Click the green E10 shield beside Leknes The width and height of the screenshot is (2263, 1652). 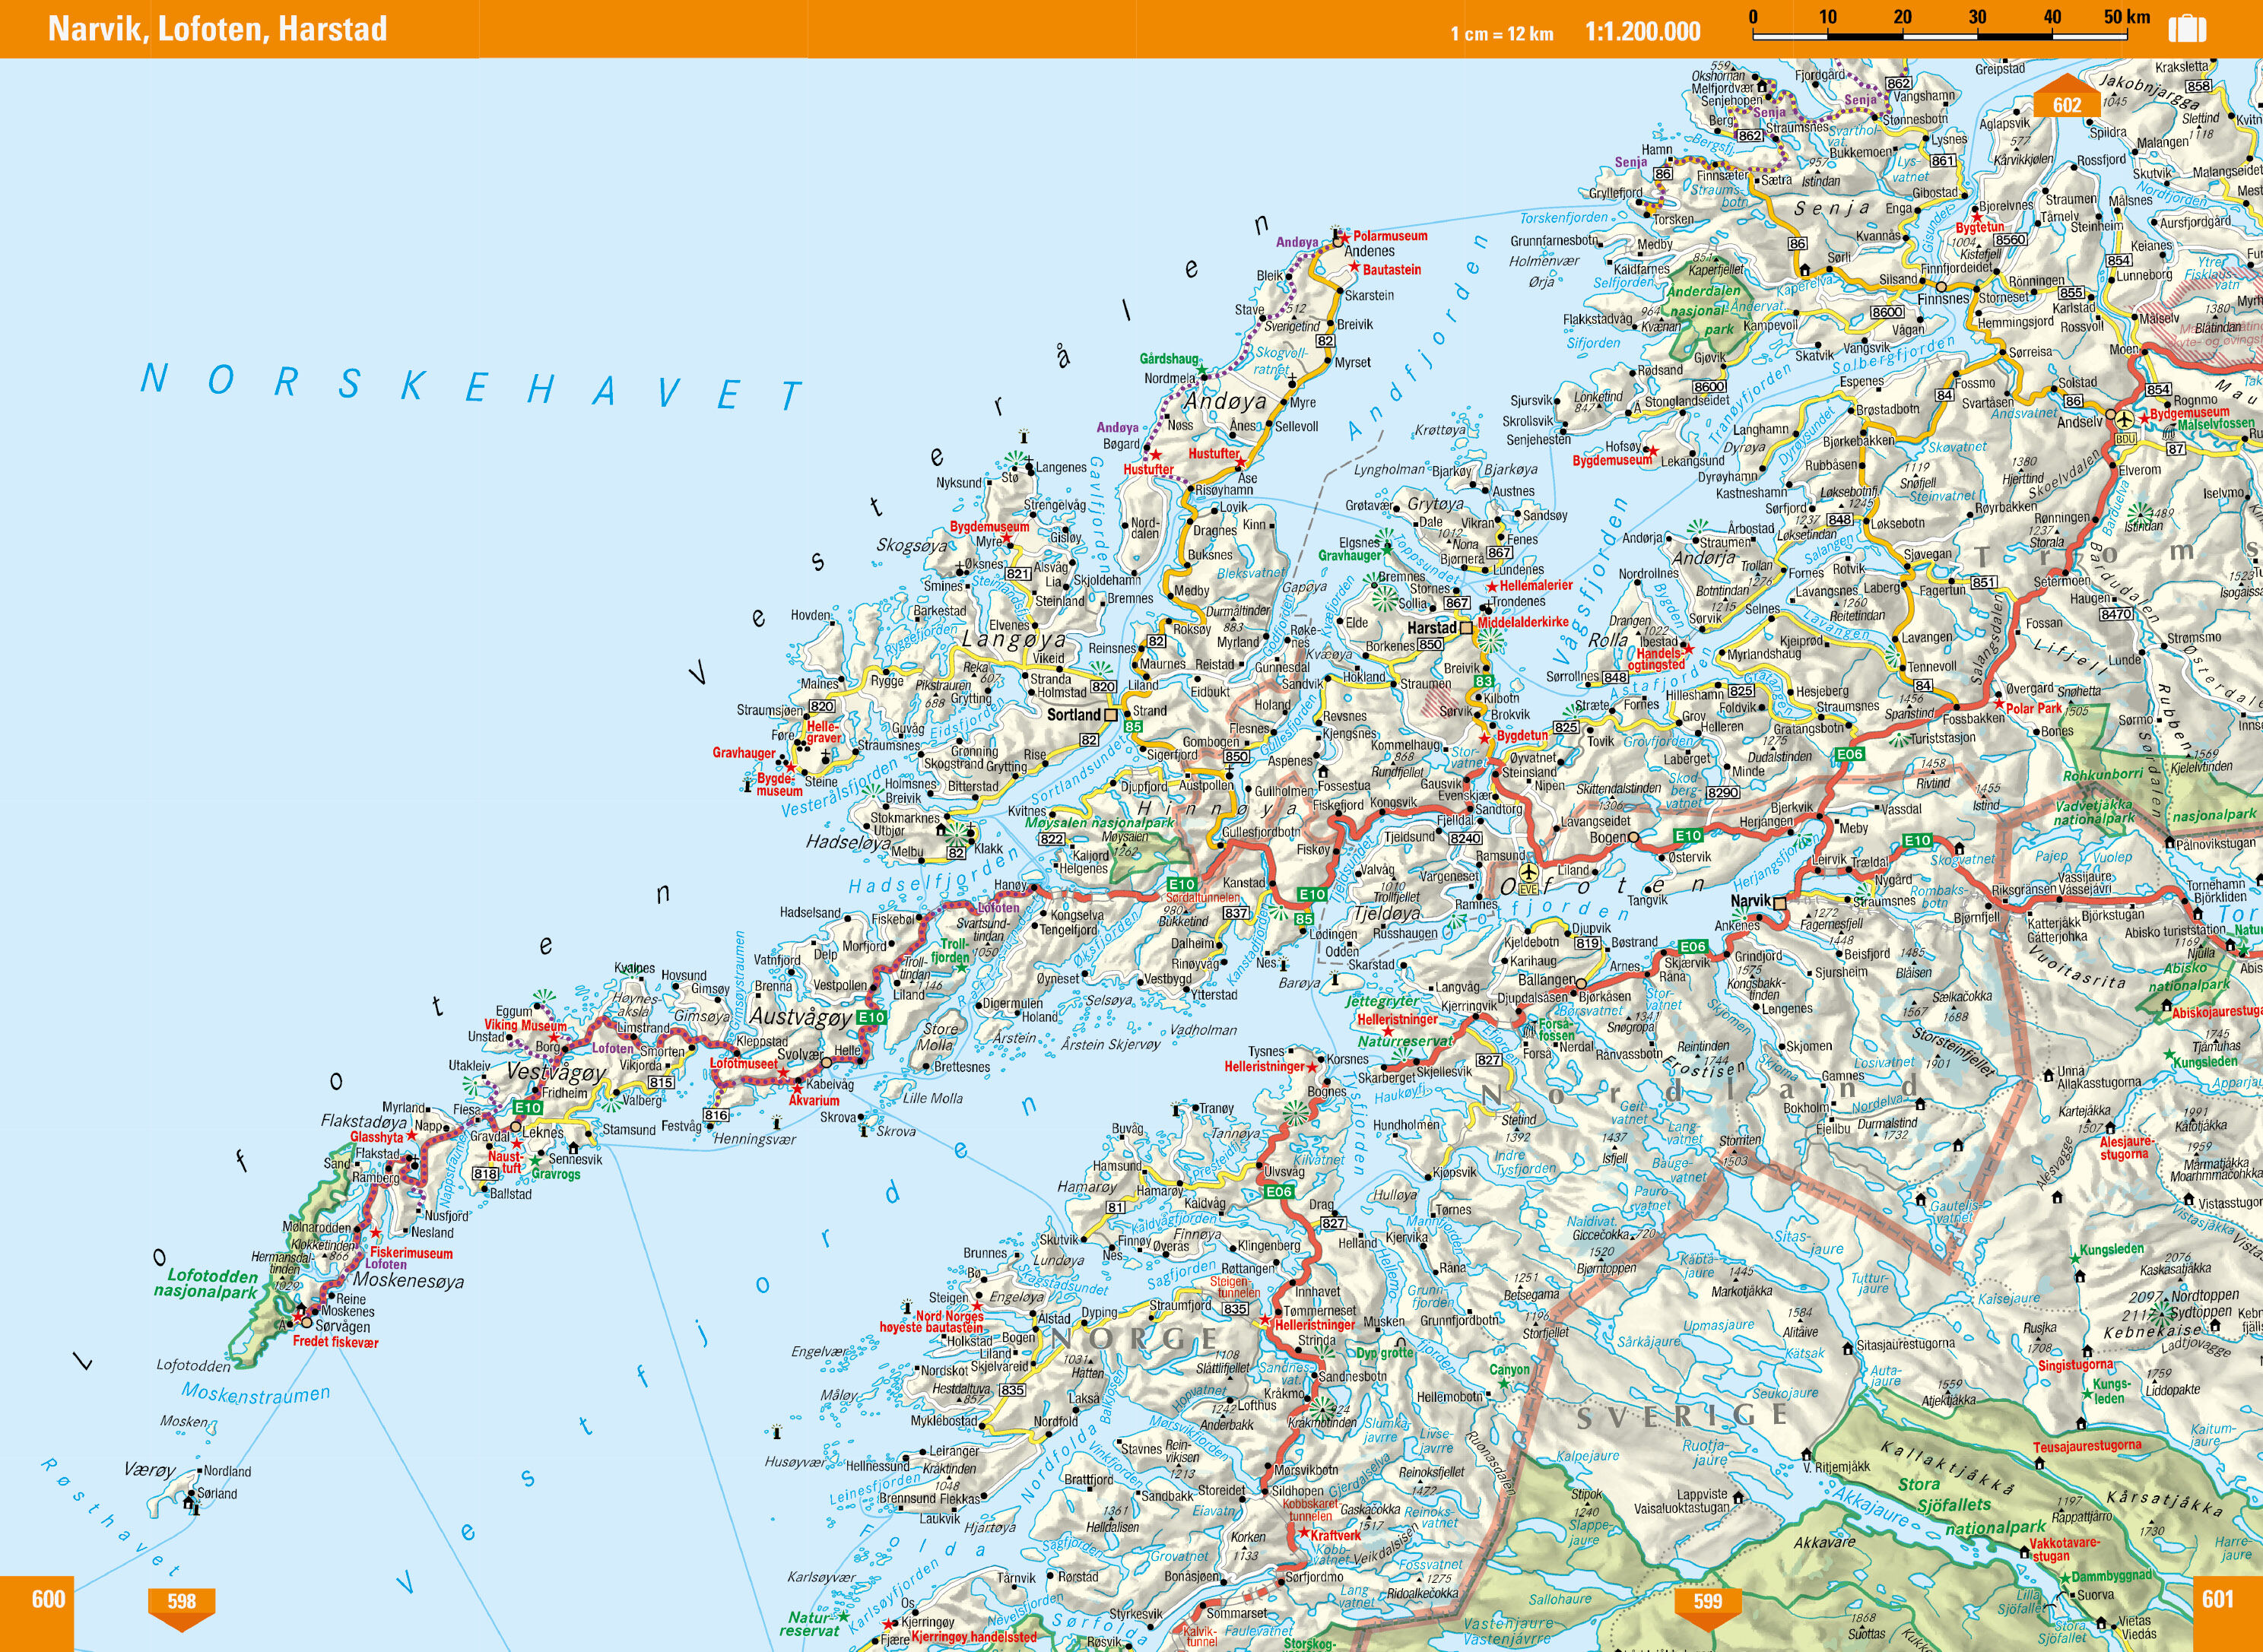click(528, 1107)
